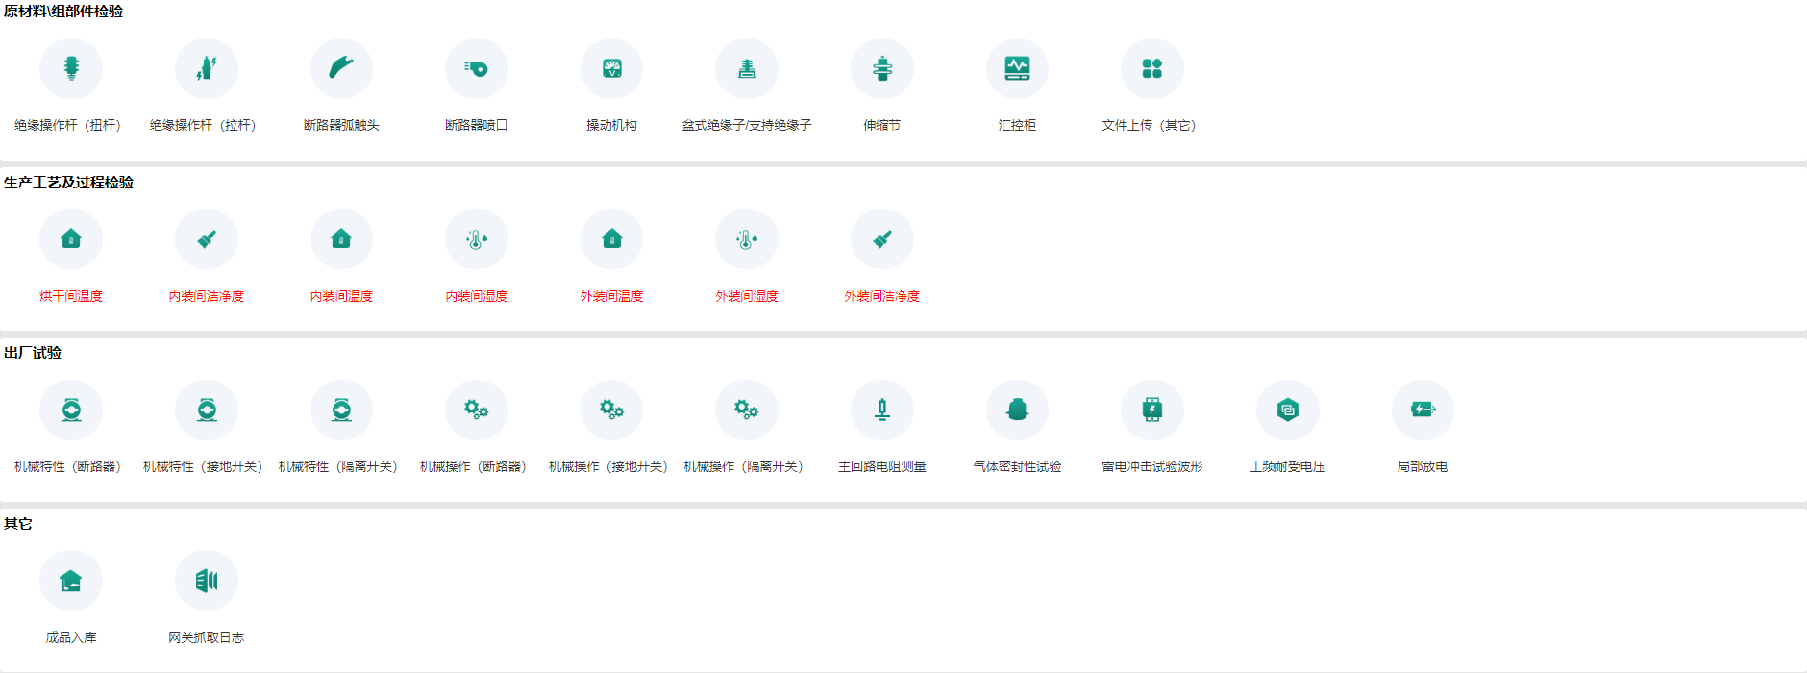1807x673 pixels.
Task: Click the 内装间湿度 thermometer icon
Action: tap(477, 239)
